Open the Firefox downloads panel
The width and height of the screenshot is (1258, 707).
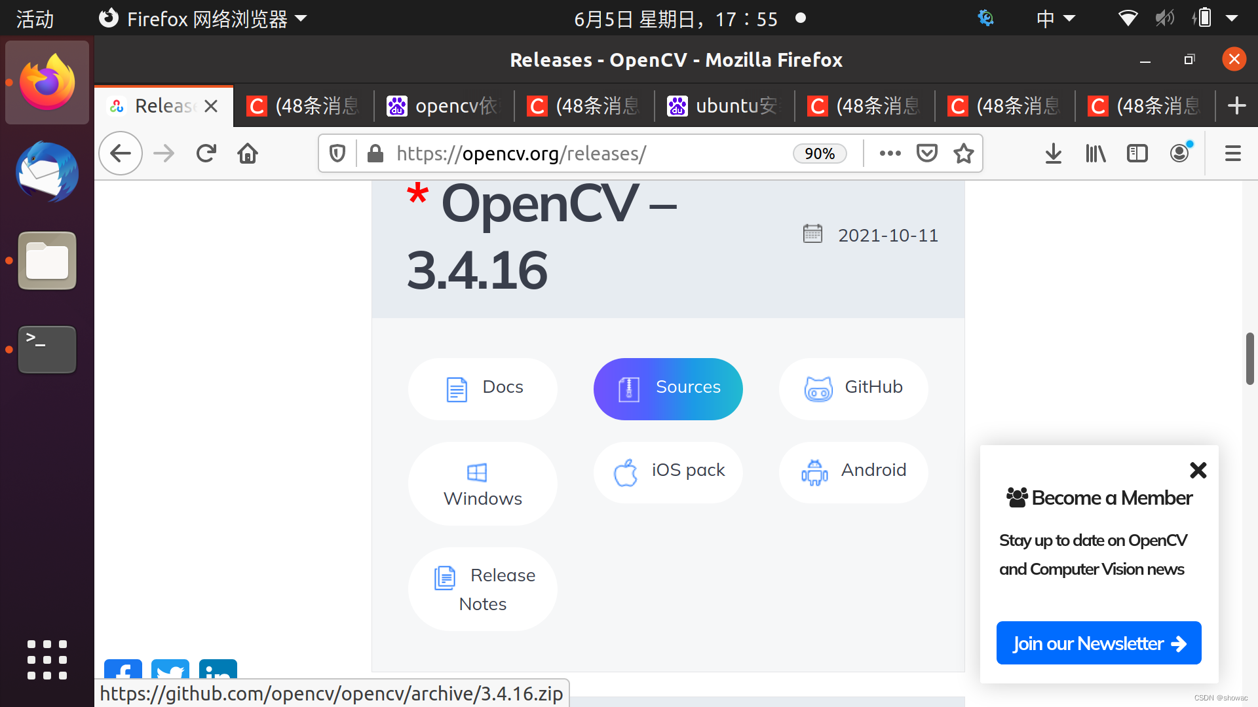[x=1053, y=153]
